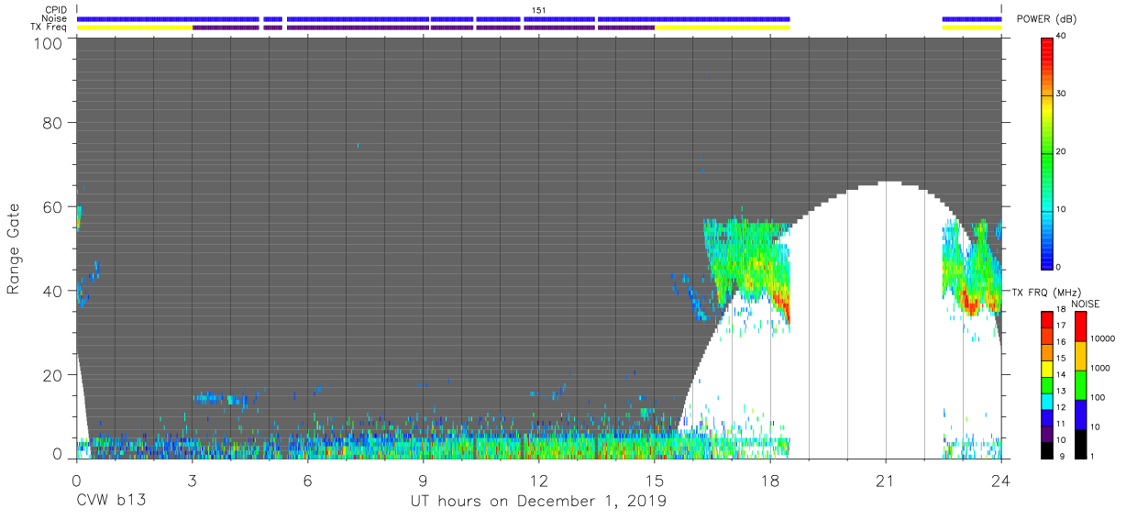Click the 'Noise' row label at top left
1126x520 pixels.
54,18
